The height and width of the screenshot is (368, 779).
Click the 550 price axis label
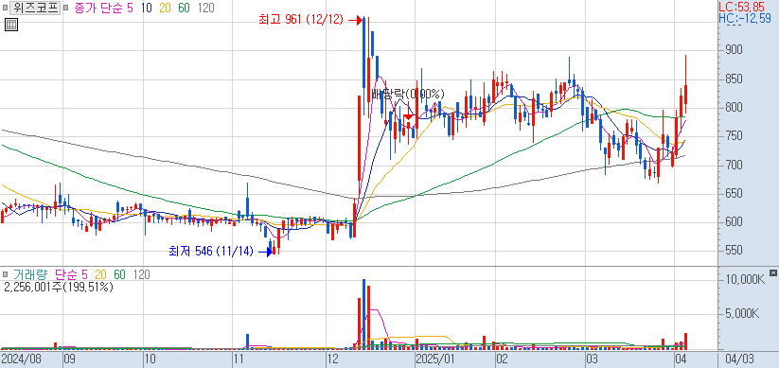pyautogui.click(x=735, y=251)
